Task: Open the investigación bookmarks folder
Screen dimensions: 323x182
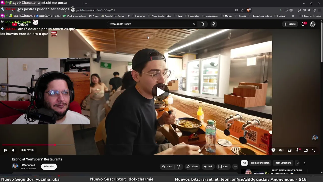Action: pos(210,16)
